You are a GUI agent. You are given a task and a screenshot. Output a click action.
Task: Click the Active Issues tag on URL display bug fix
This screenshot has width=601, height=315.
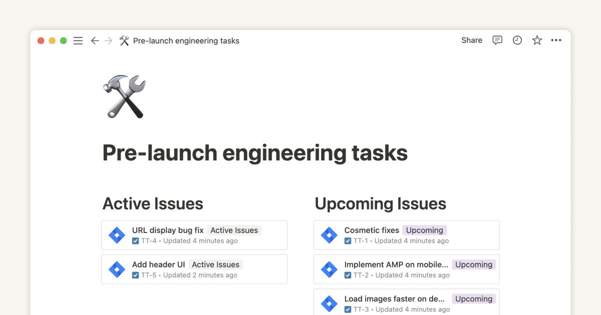(x=234, y=230)
